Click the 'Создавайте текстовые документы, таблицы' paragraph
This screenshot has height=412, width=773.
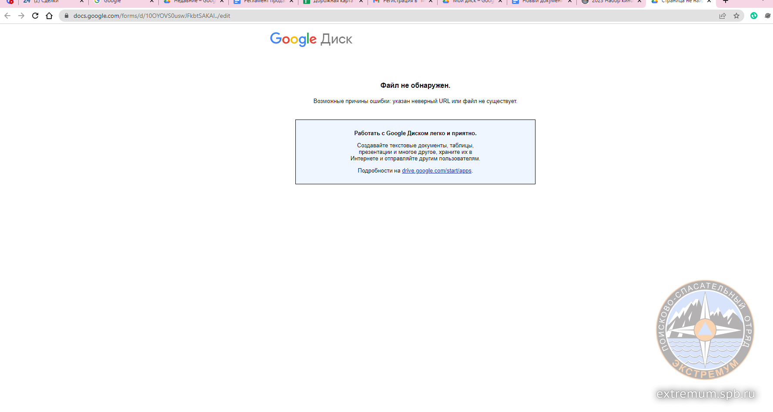pyautogui.click(x=415, y=152)
